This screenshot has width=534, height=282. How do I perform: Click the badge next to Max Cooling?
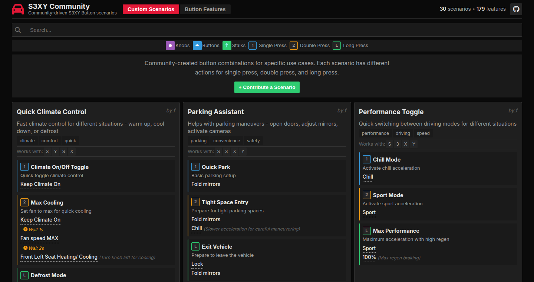tap(24, 202)
